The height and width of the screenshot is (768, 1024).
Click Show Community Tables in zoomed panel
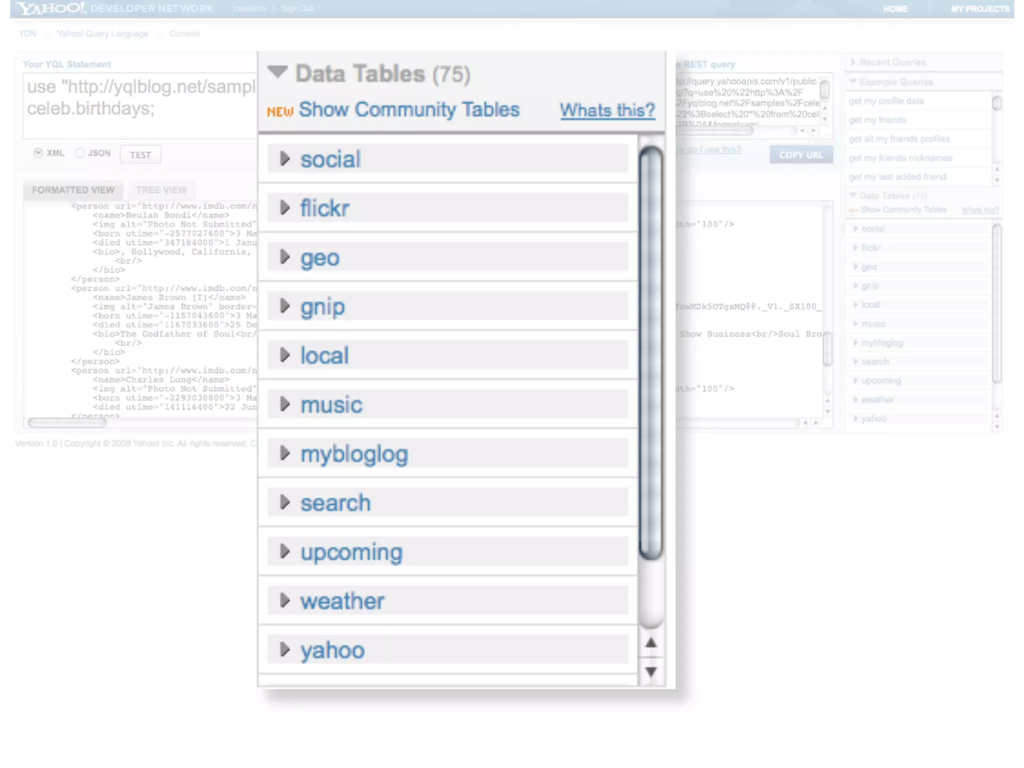[x=409, y=109]
